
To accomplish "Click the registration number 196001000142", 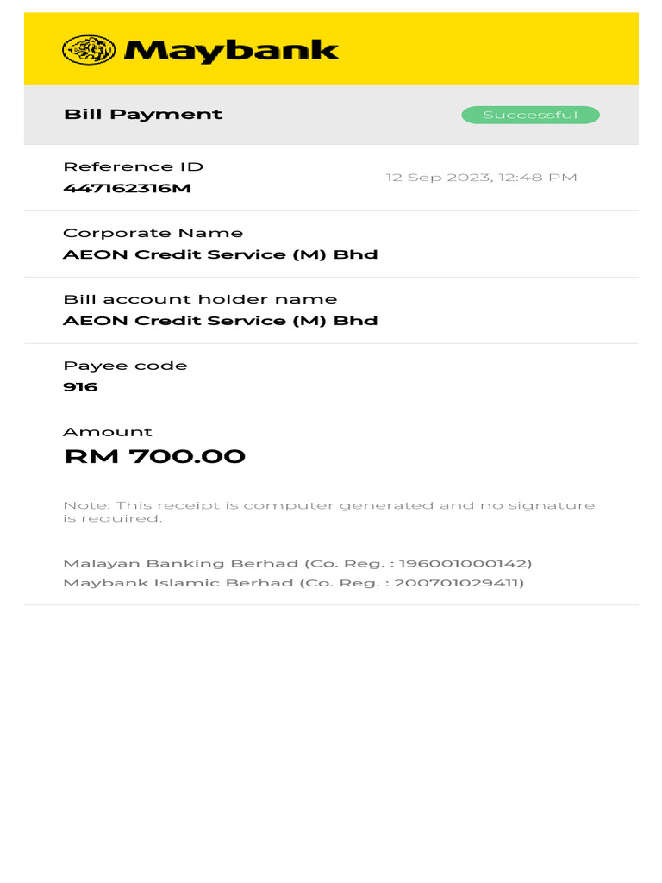I will pyautogui.click(x=465, y=564).
